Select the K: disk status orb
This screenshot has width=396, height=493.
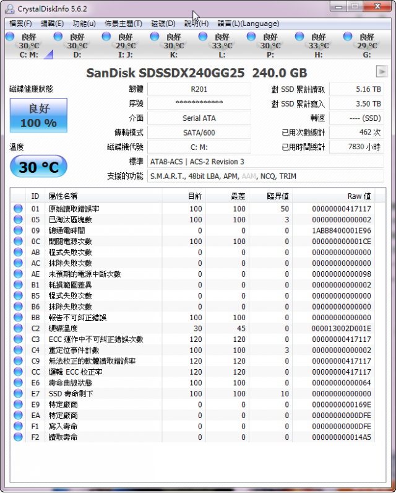point(155,37)
